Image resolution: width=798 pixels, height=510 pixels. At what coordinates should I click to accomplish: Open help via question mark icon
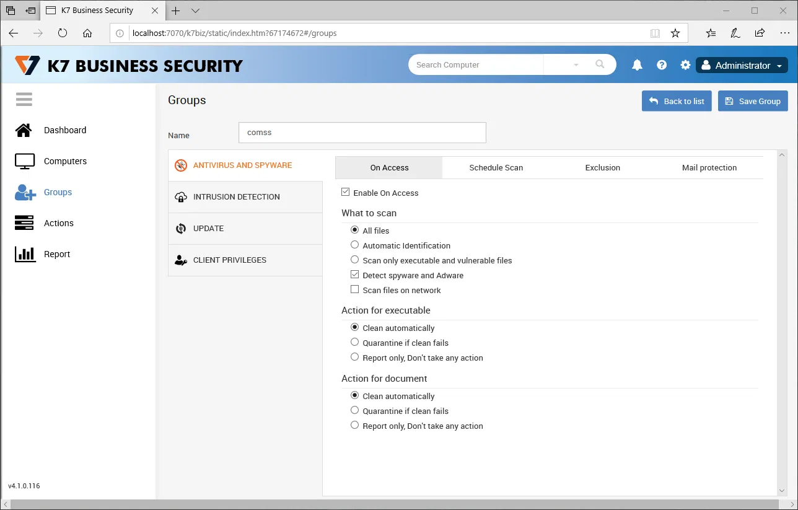coord(662,65)
